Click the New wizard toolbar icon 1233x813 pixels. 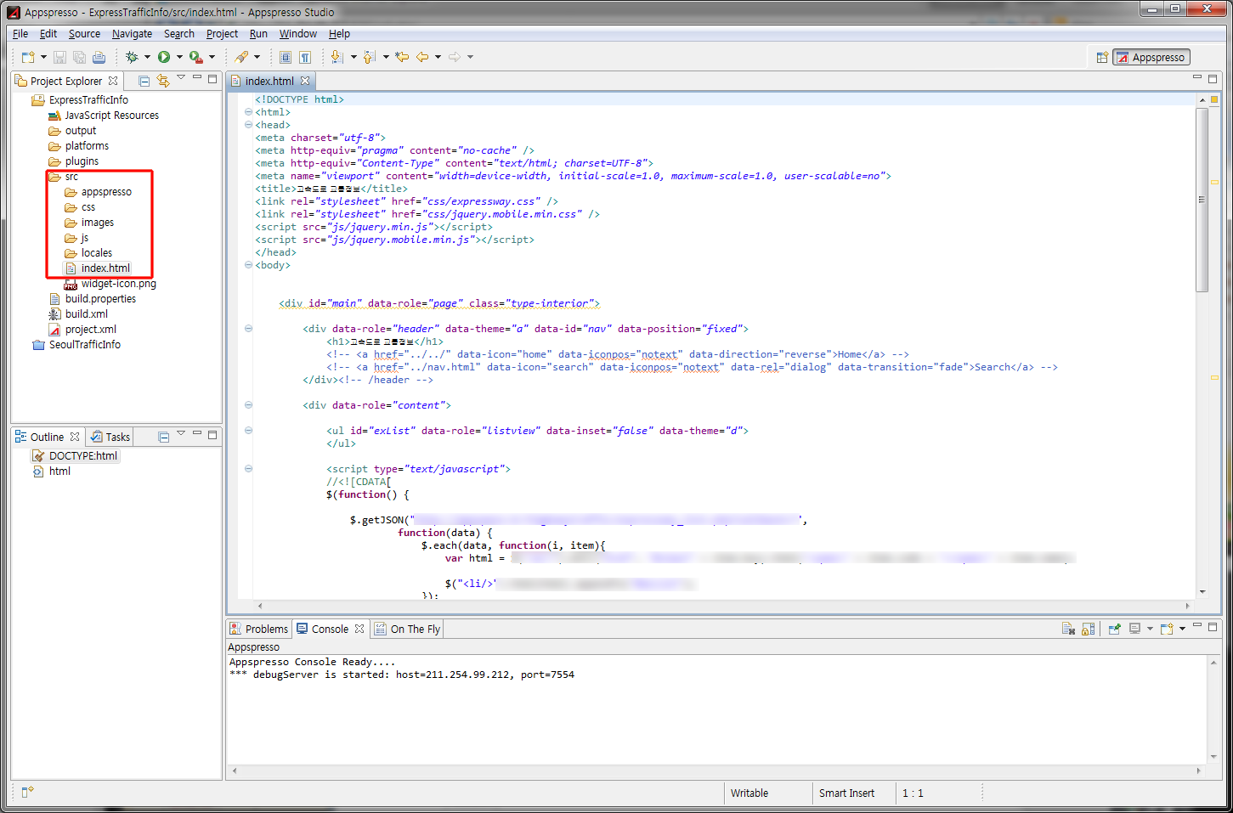point(28,57)
